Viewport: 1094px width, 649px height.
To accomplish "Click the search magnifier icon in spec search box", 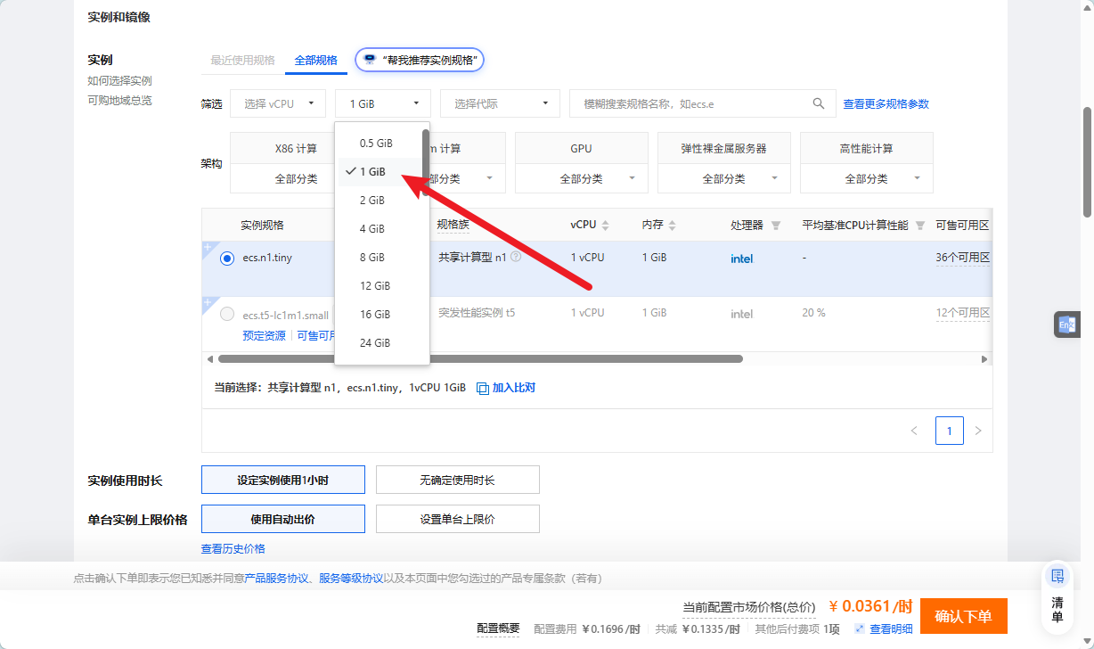I will click(819, 103).
